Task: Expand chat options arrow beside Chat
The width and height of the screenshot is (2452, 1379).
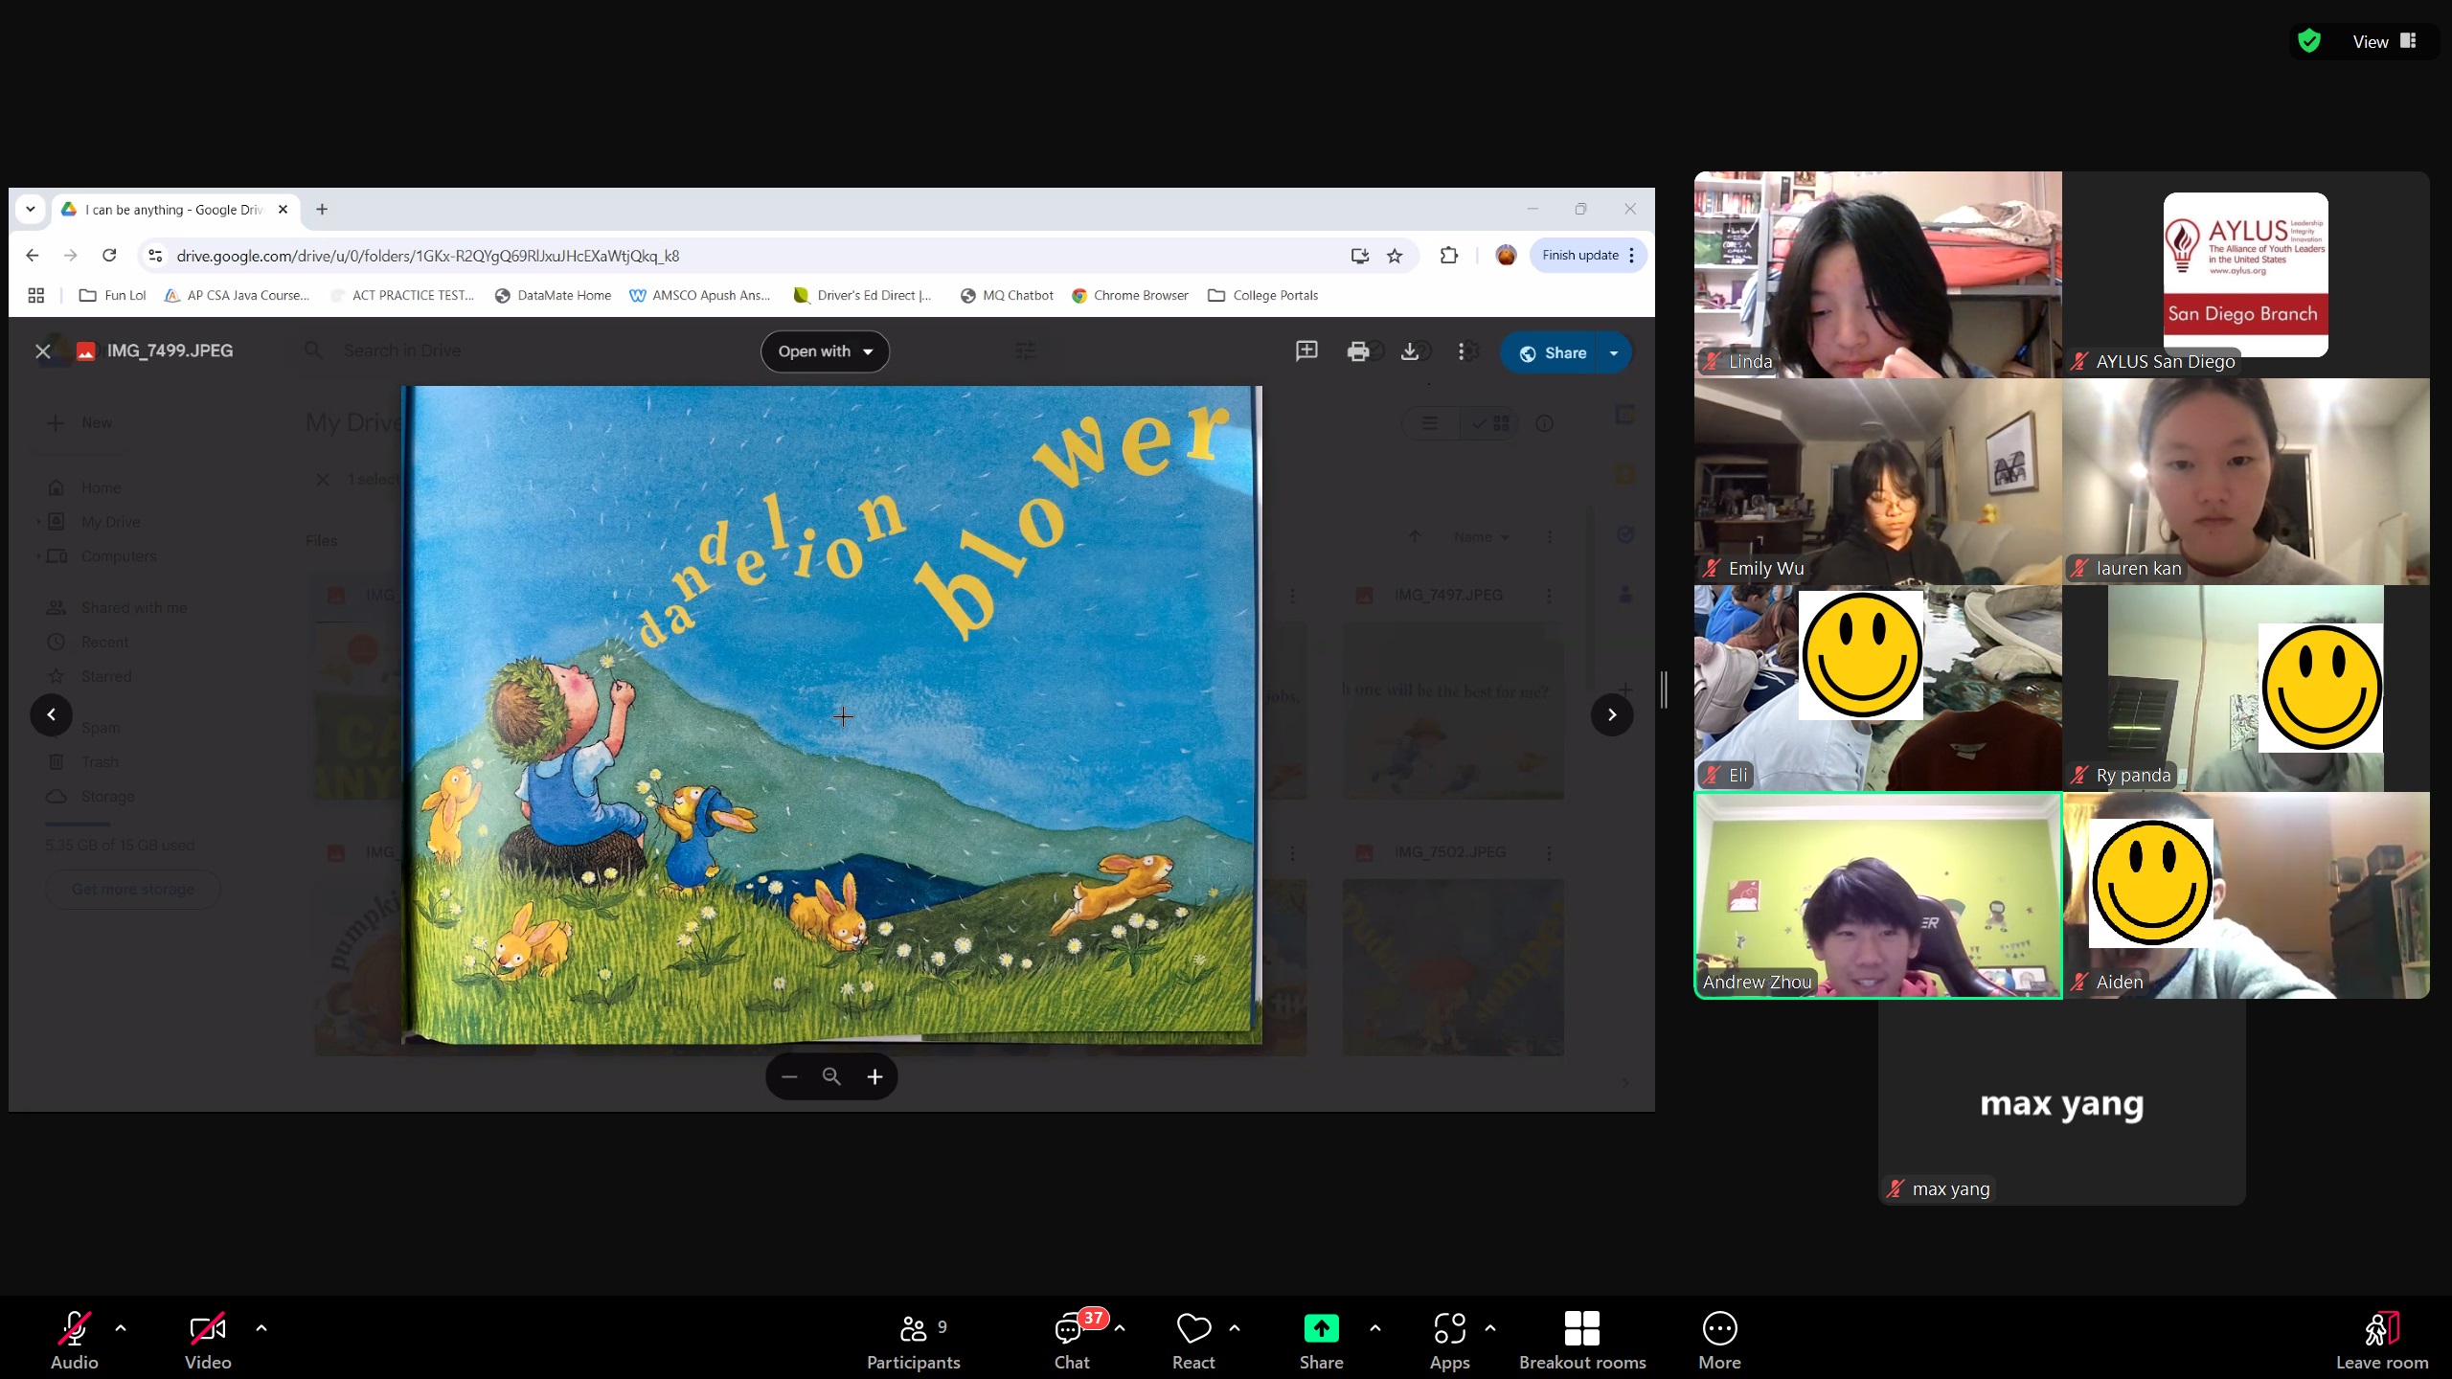Action: click(1120, 1328)
